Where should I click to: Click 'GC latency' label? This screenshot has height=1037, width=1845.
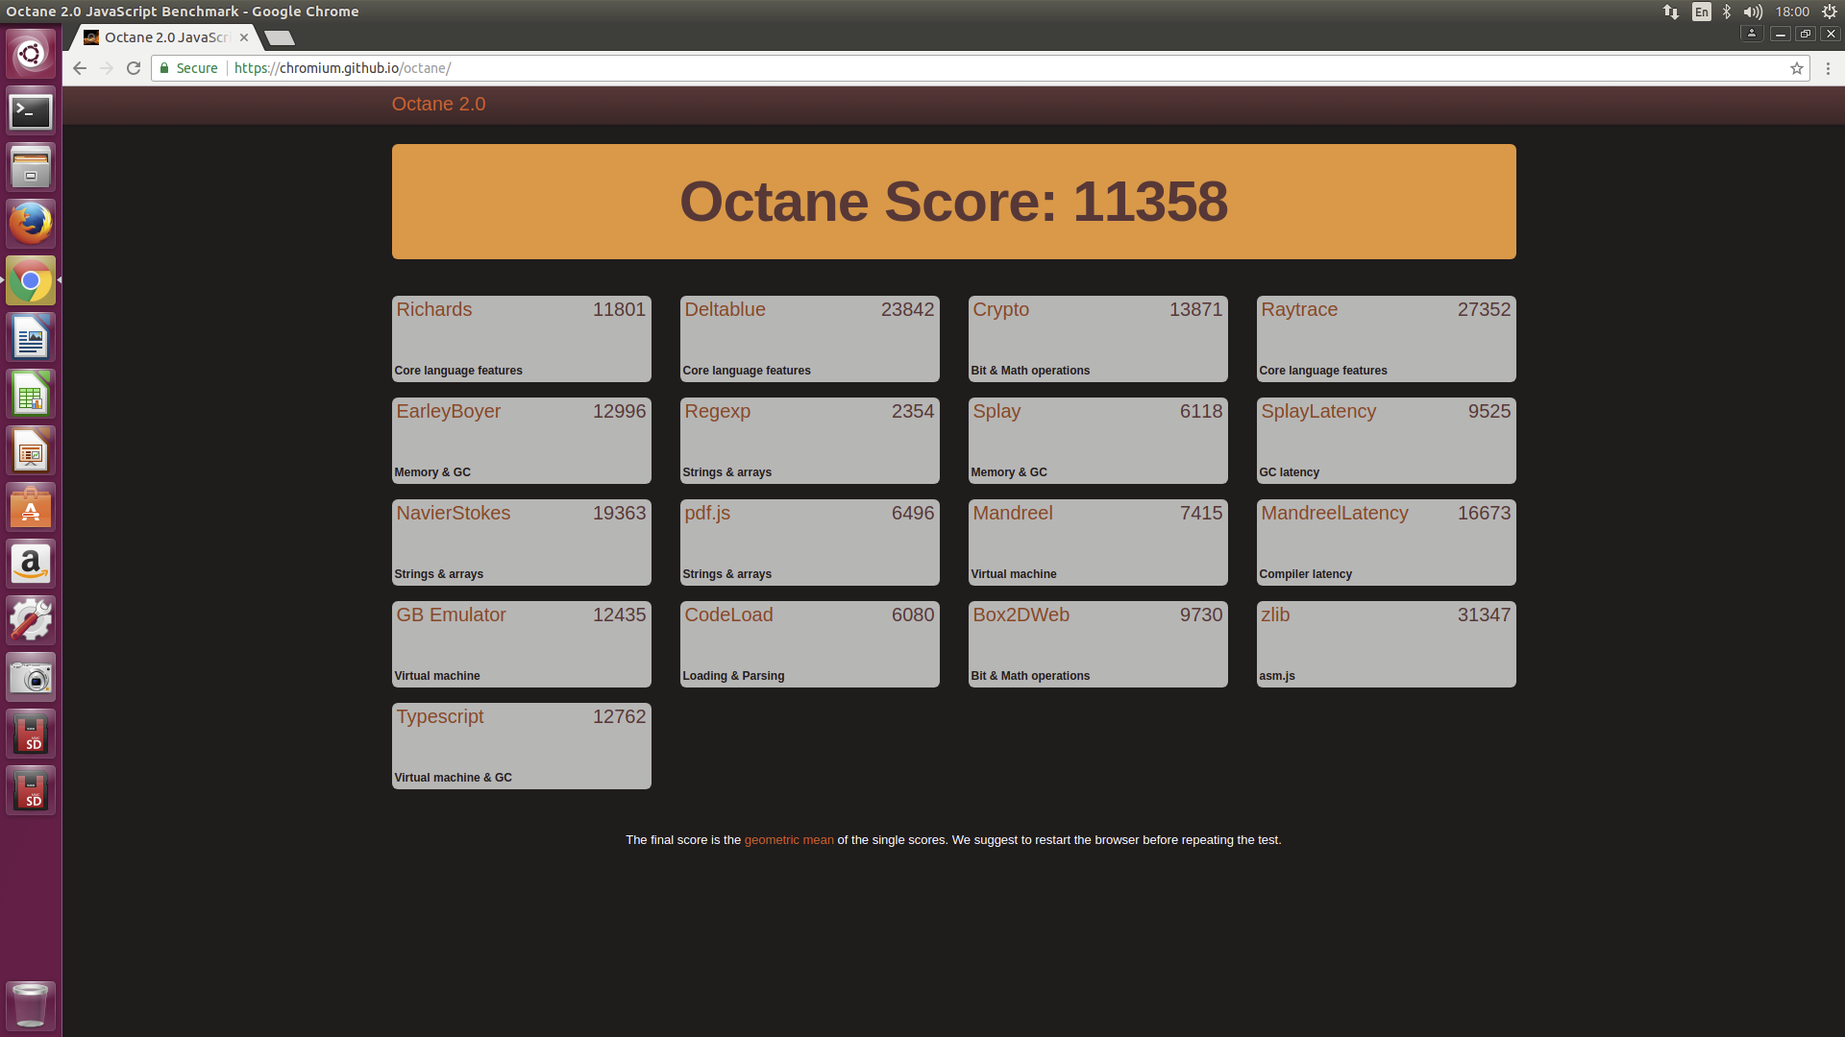click(x=1289, y=472)
